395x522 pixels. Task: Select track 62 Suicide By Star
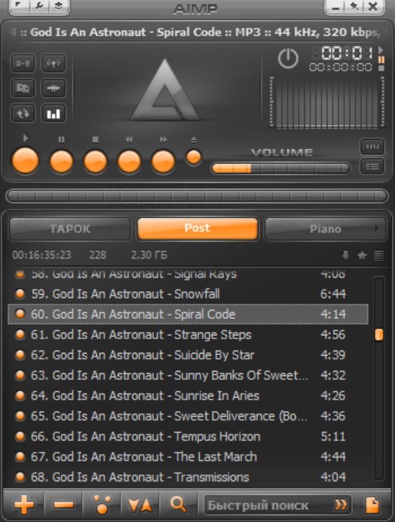pyautogui.click(x=188, y=355)
